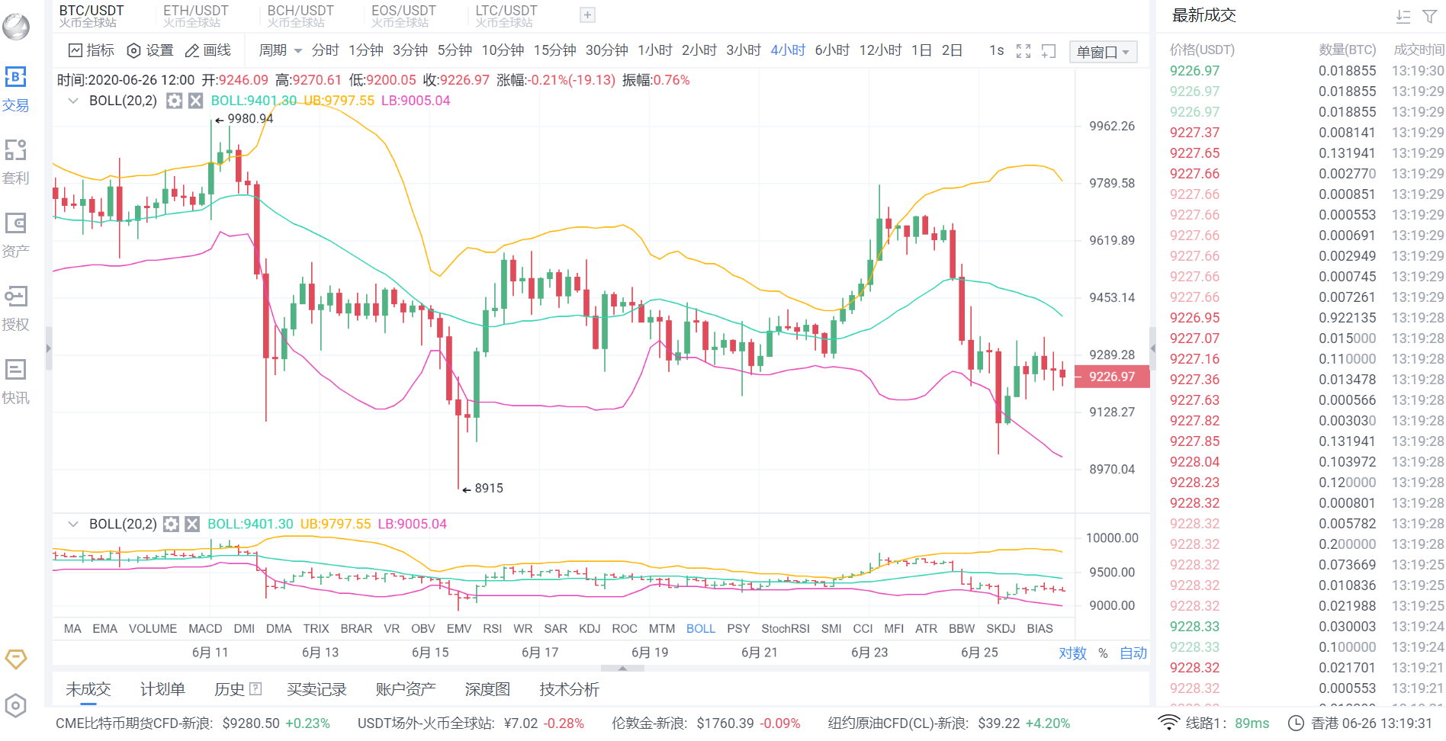Image resolution: width=1446 pixels, height=741 pixels.
Task: Remove the lower BOLL indicator with X
Action: (192, 524)
